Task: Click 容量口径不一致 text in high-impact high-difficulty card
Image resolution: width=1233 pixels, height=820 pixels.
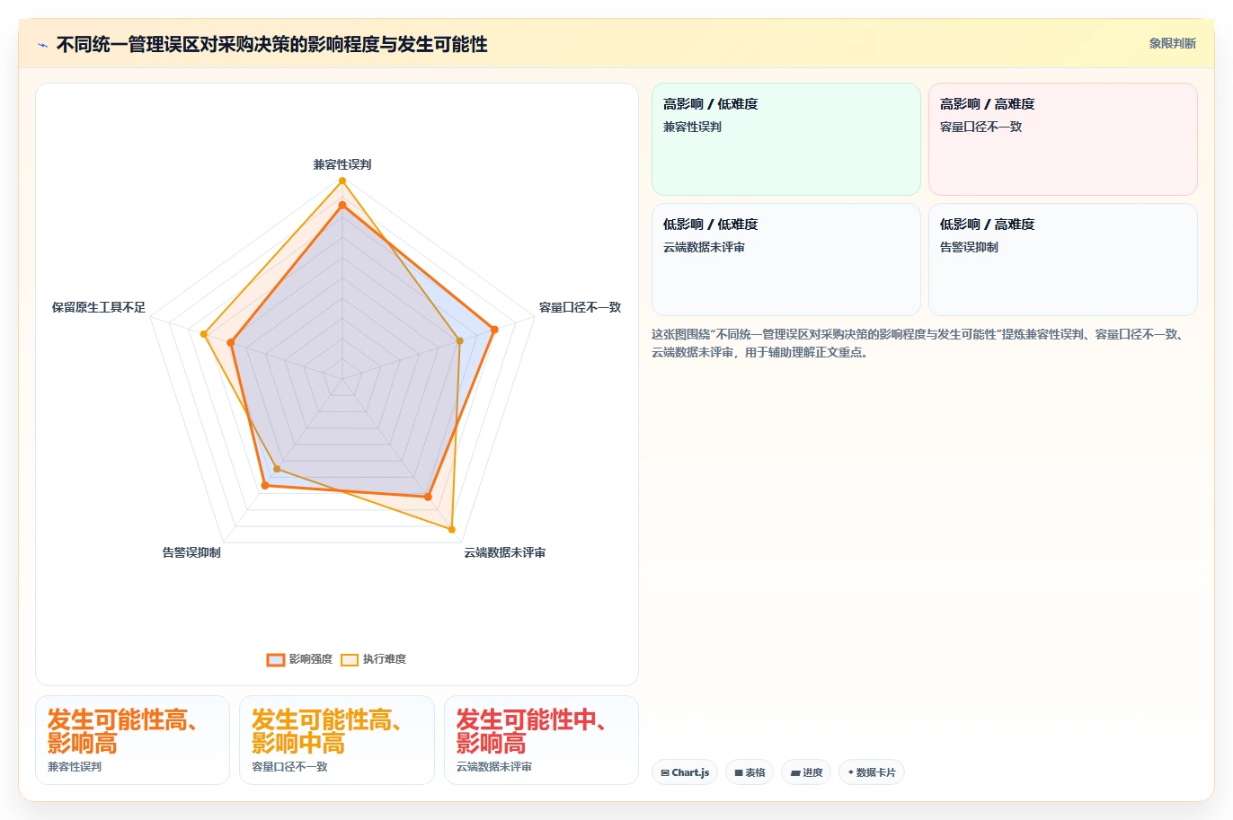Action: (980, 127)
